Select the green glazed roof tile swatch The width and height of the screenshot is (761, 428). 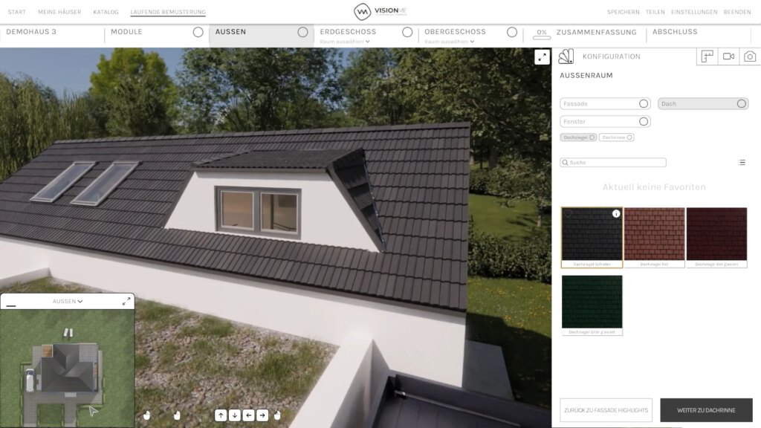pyautogui.click(x=592, y=302)
